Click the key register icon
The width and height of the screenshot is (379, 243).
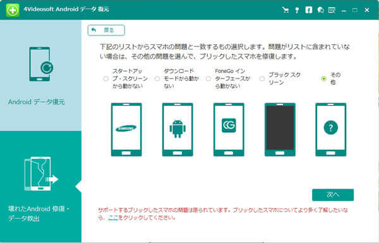297,10
